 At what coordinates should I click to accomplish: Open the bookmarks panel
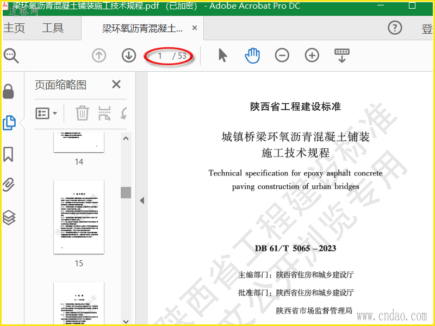(8, 154)
